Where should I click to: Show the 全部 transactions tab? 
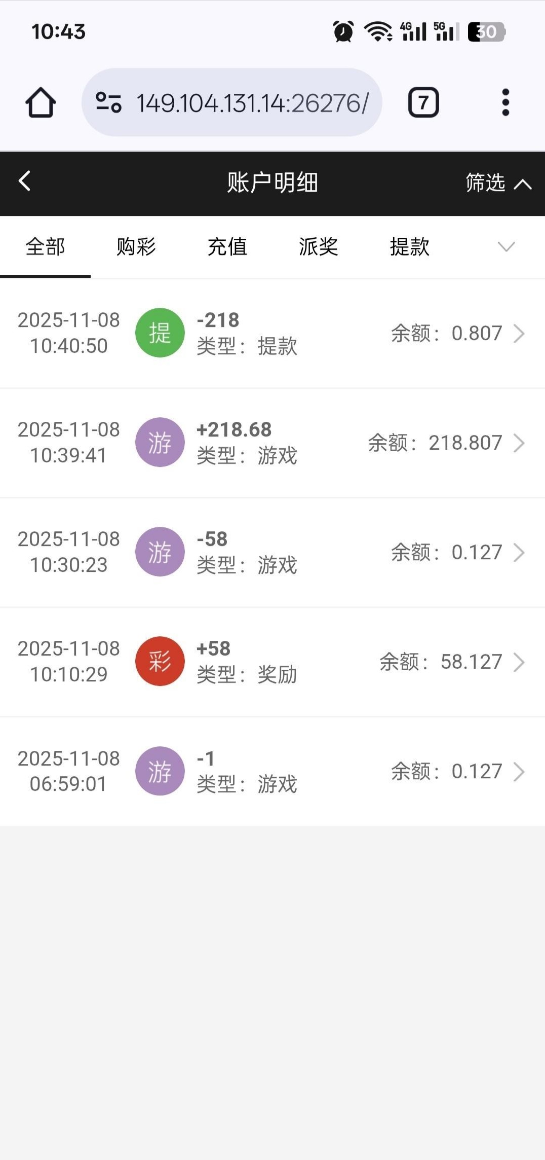pos(45,247)
